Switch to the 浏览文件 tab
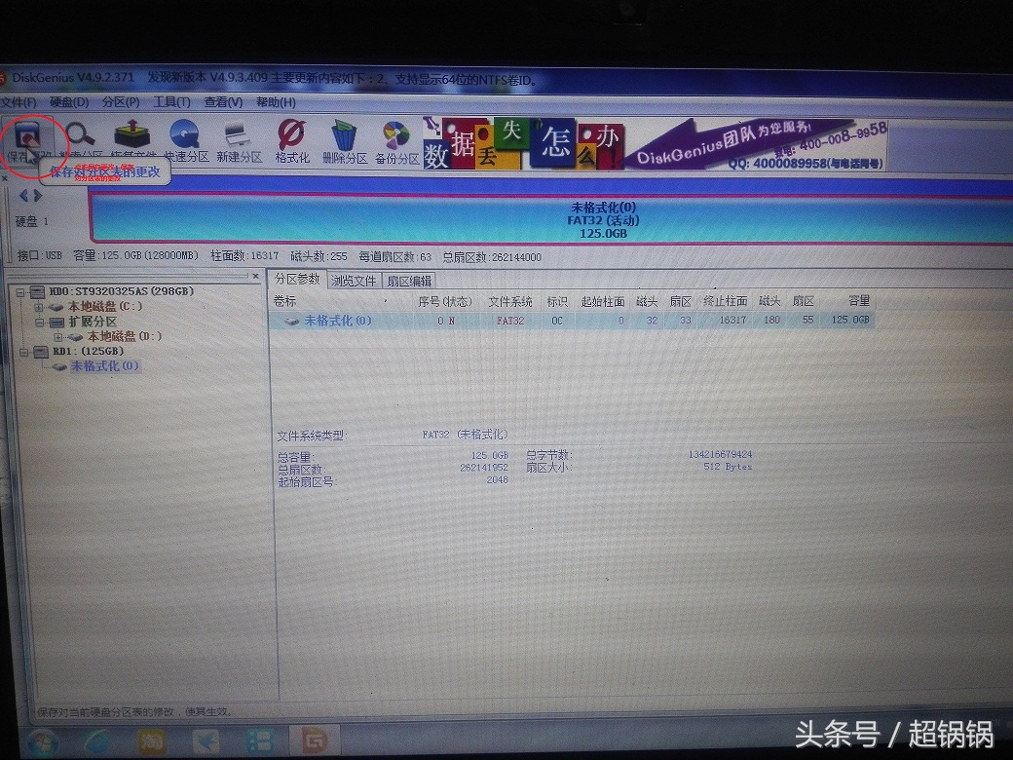The height and width of the screenshot is (760, 1013). tap(356, 281)
